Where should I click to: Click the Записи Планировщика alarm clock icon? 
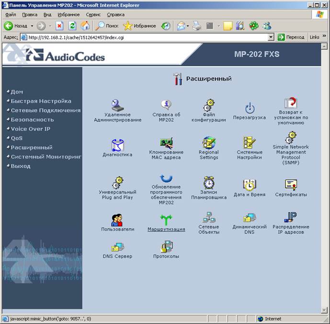point(208,183)
